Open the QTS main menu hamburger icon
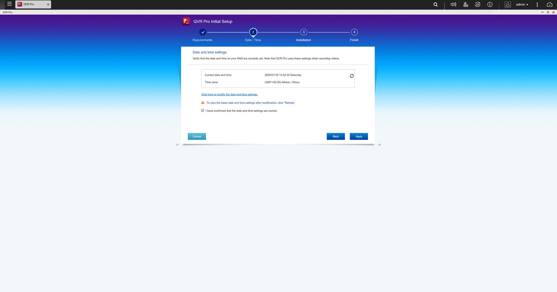Viewport: 557px width, 292px height. [9, 4]
